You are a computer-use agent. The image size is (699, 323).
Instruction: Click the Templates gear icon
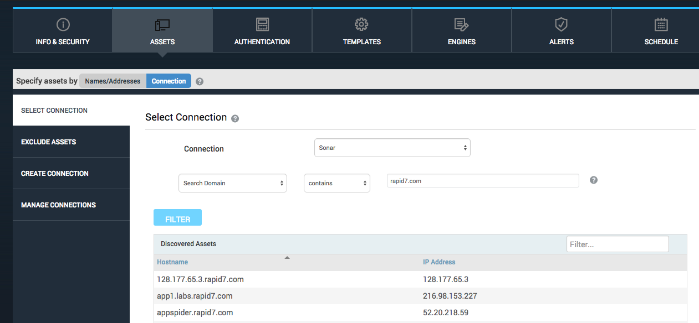(x=361, y=24)
